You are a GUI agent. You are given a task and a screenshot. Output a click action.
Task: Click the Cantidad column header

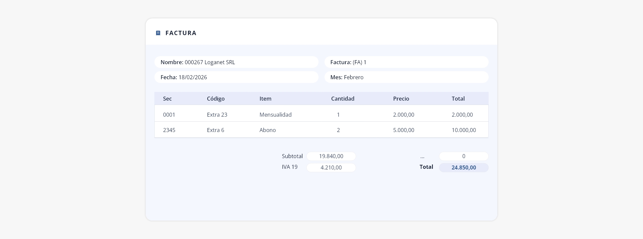(x=343, y=99)
